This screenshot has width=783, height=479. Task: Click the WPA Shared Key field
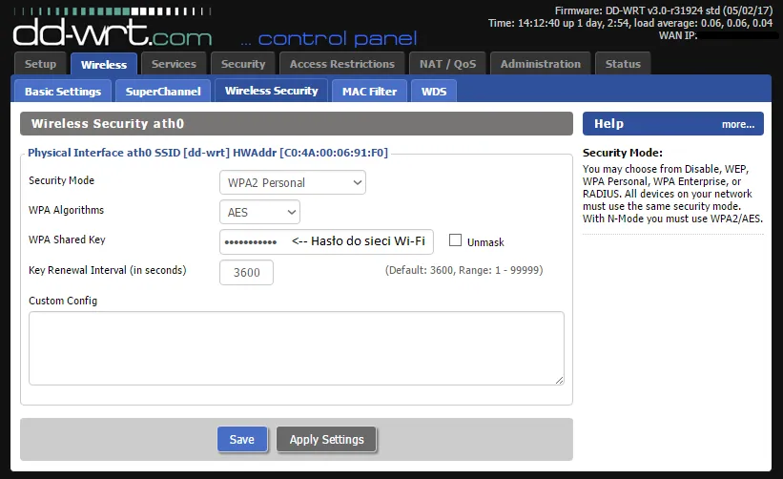(326, 241)
